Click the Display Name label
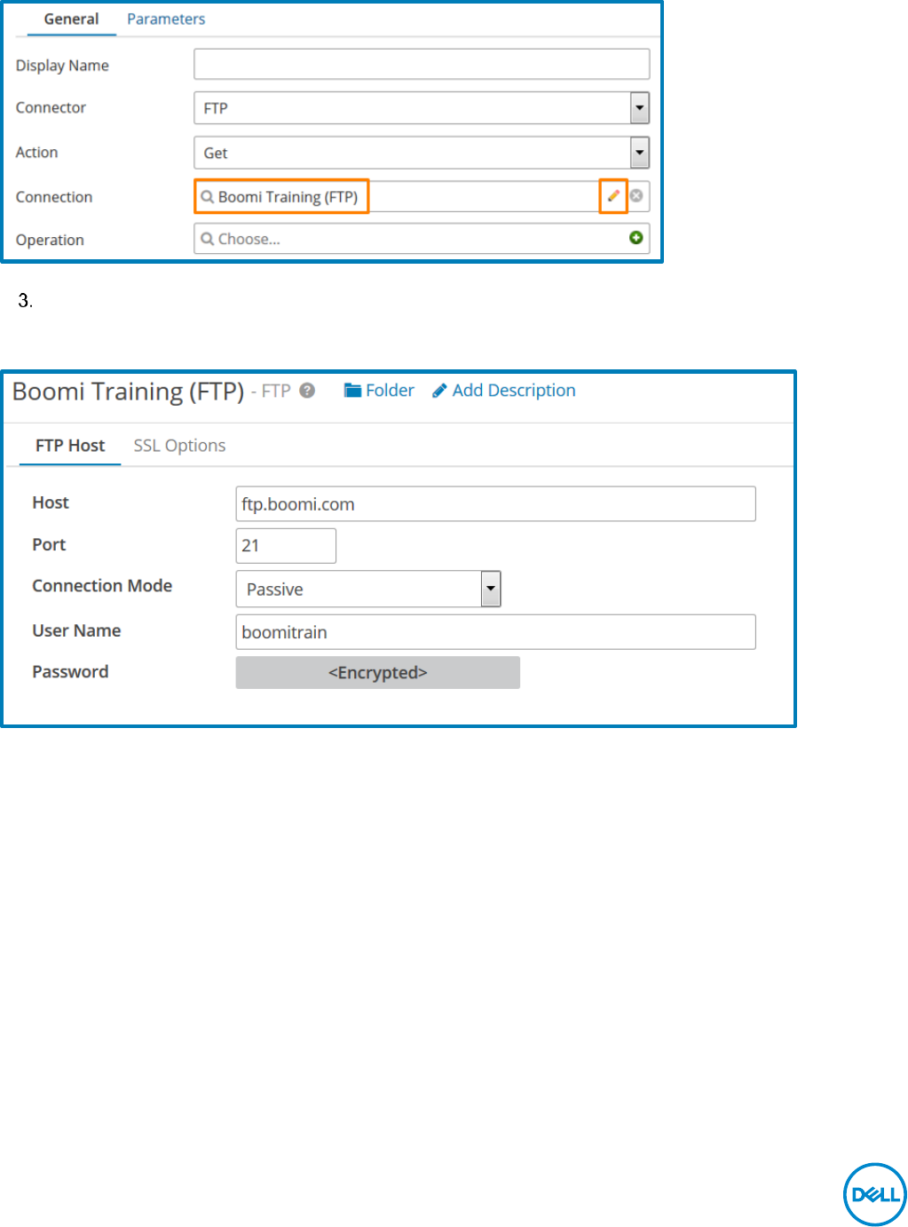Viewport: 908px width, 1227px height. pyautogui.click(x=62, y=66)
